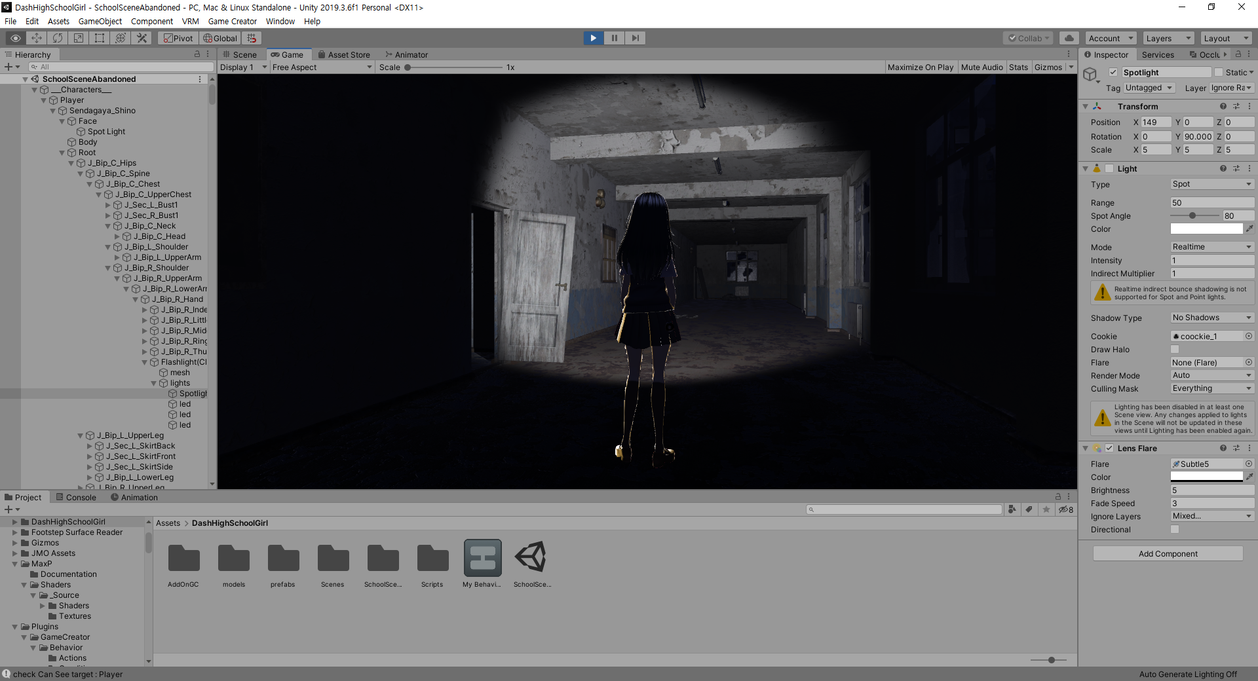Select the Hand (view) tool
Screen dimensions: 1258x681
pos(15,38)
